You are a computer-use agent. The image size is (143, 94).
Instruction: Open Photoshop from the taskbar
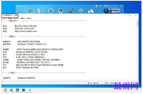(x=23, y=90)
